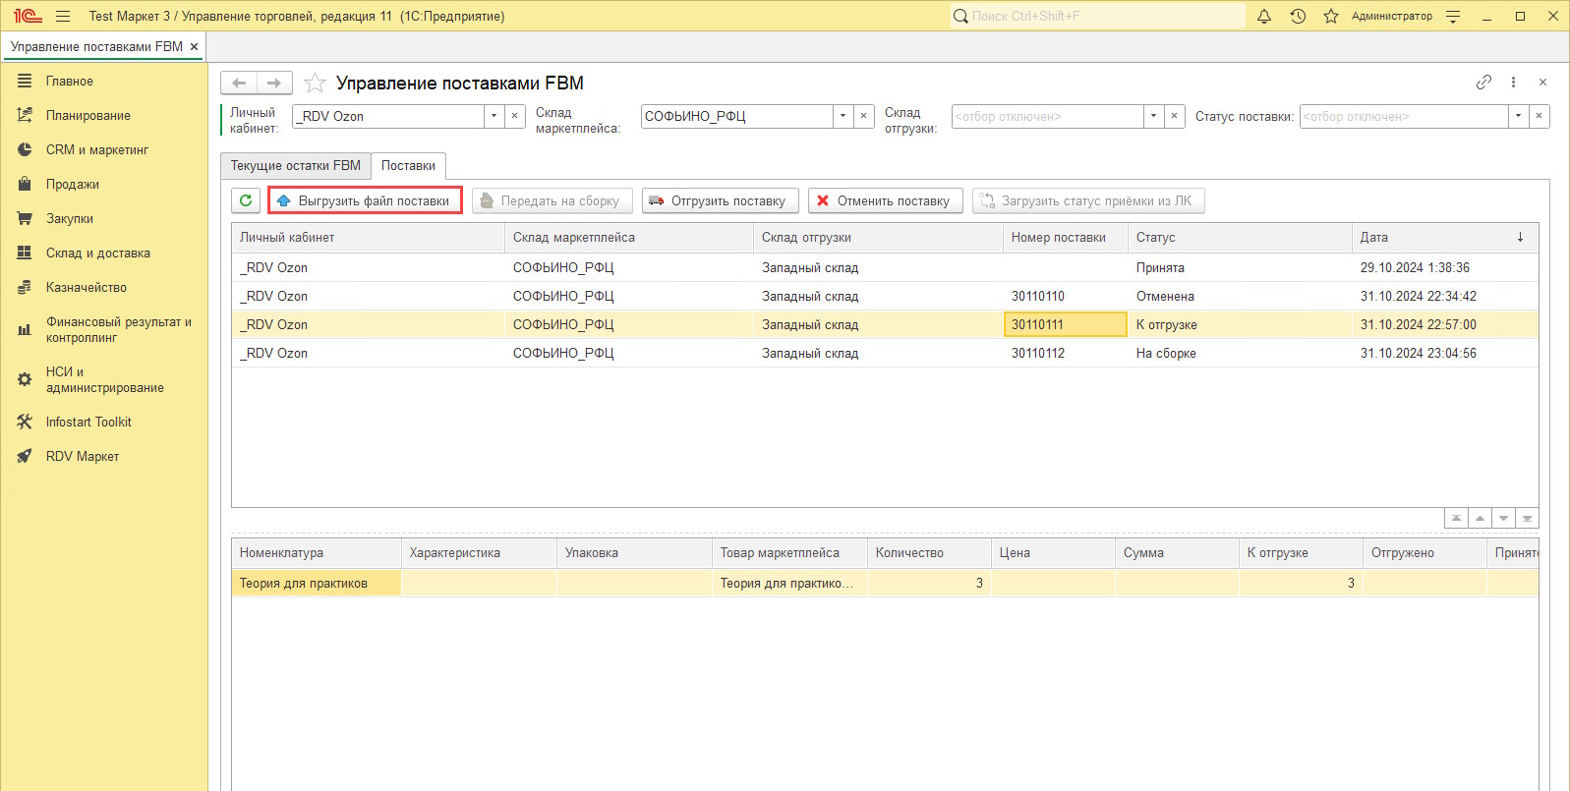Move row down arrow icon
The width and height of the screenshot is (1570, 791).
click(x=1503, y=518)
